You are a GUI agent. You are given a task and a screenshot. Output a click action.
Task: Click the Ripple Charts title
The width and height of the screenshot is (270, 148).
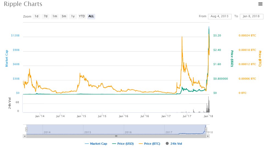(x=23, y=4)
